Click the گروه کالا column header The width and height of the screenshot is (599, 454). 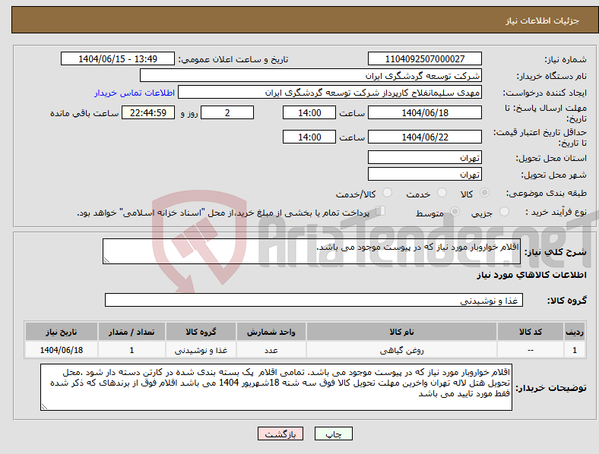pyautogui.click(x=201, y=332)
